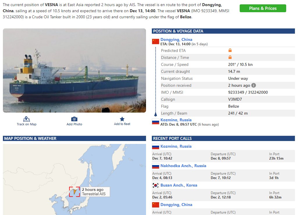Click the info icon beside Position received
Viewport: 299px width, 215px height.
tap(253, 85)
